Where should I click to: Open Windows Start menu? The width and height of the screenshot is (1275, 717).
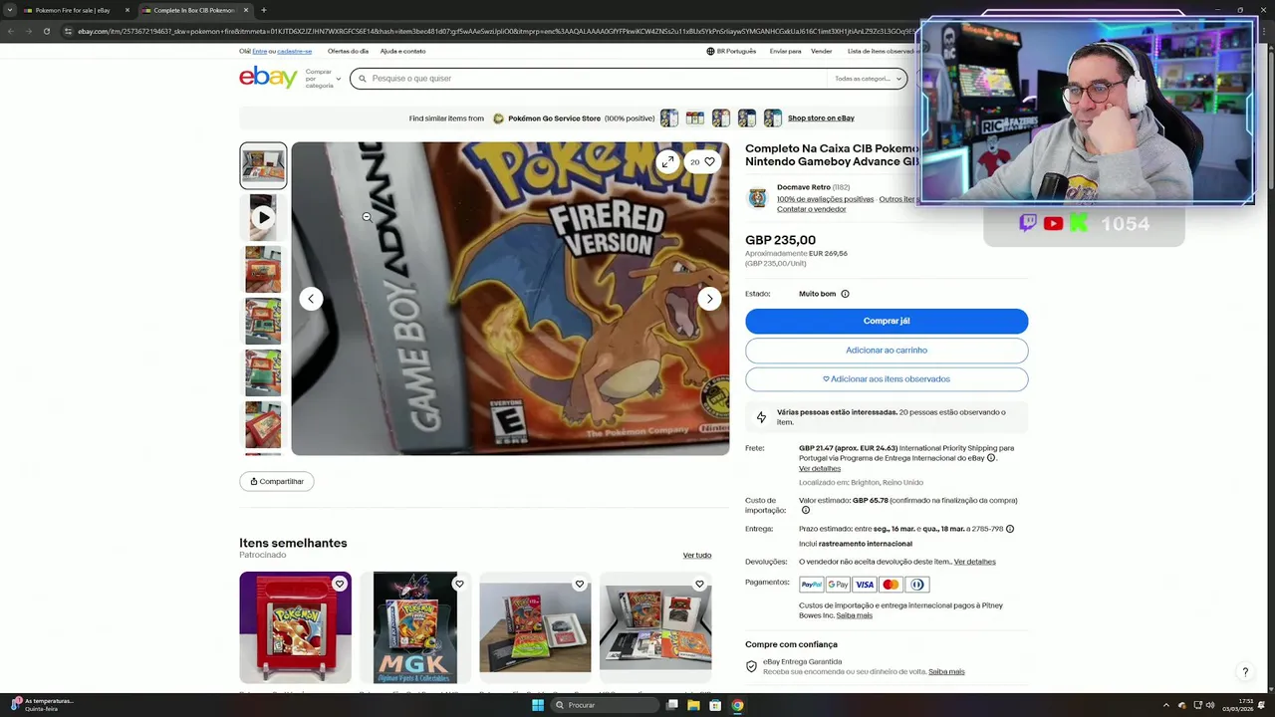click(x=537, y=705)
